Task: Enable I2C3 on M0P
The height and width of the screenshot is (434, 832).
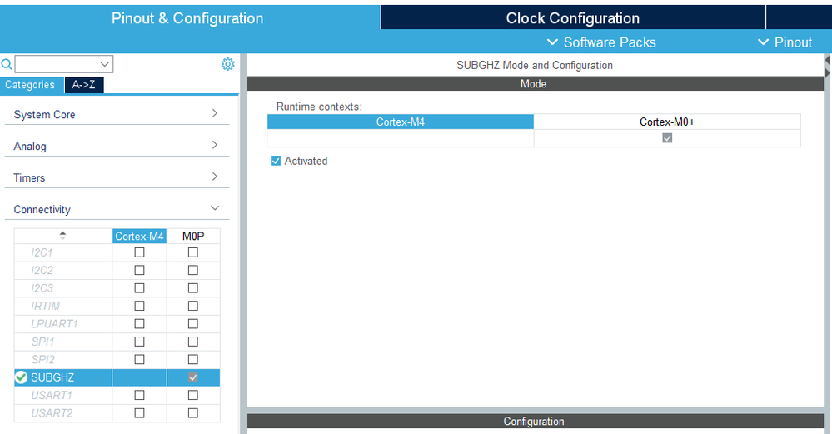Action: coord(193,288)
